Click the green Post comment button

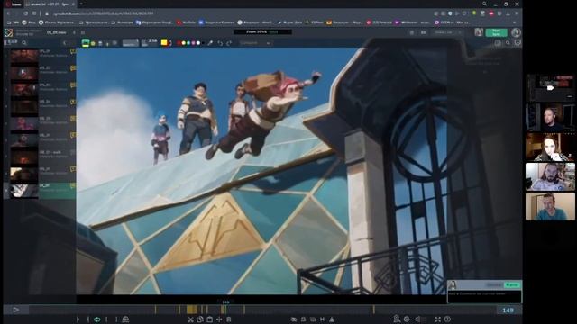(x=512, y=284)
